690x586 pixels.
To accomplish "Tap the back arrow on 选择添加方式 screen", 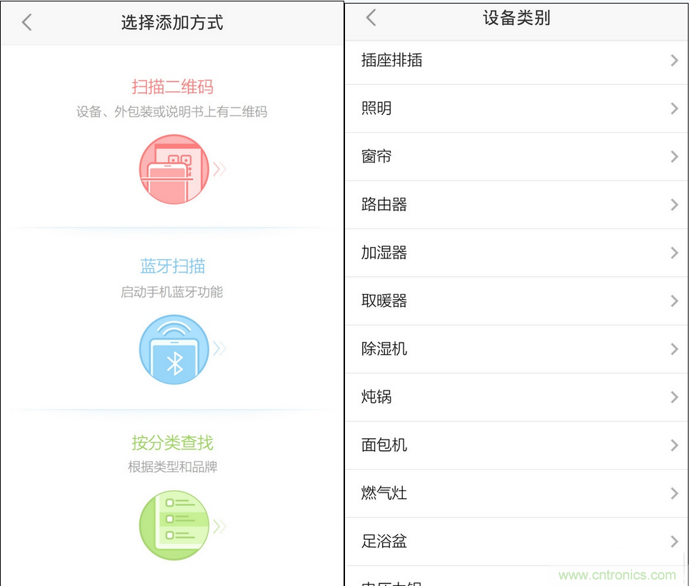I will 26,21.
